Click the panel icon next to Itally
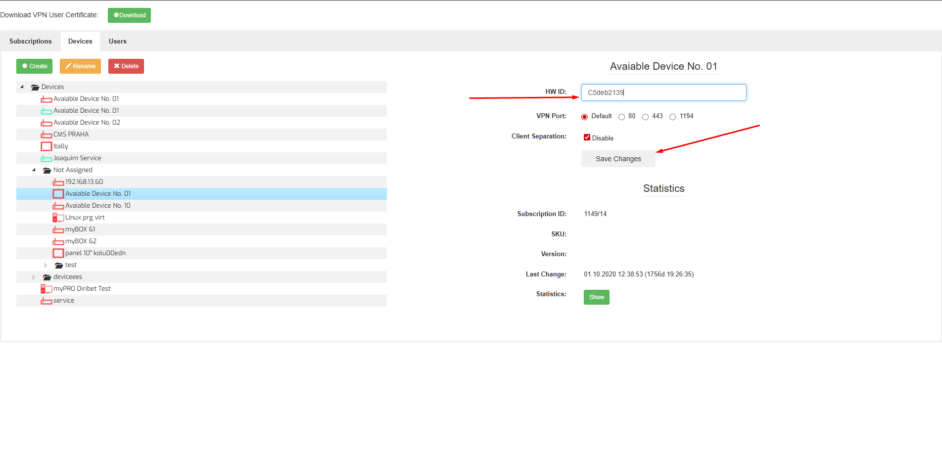The height and width of the screenshot is (452, 942). (x=46, y=146)
